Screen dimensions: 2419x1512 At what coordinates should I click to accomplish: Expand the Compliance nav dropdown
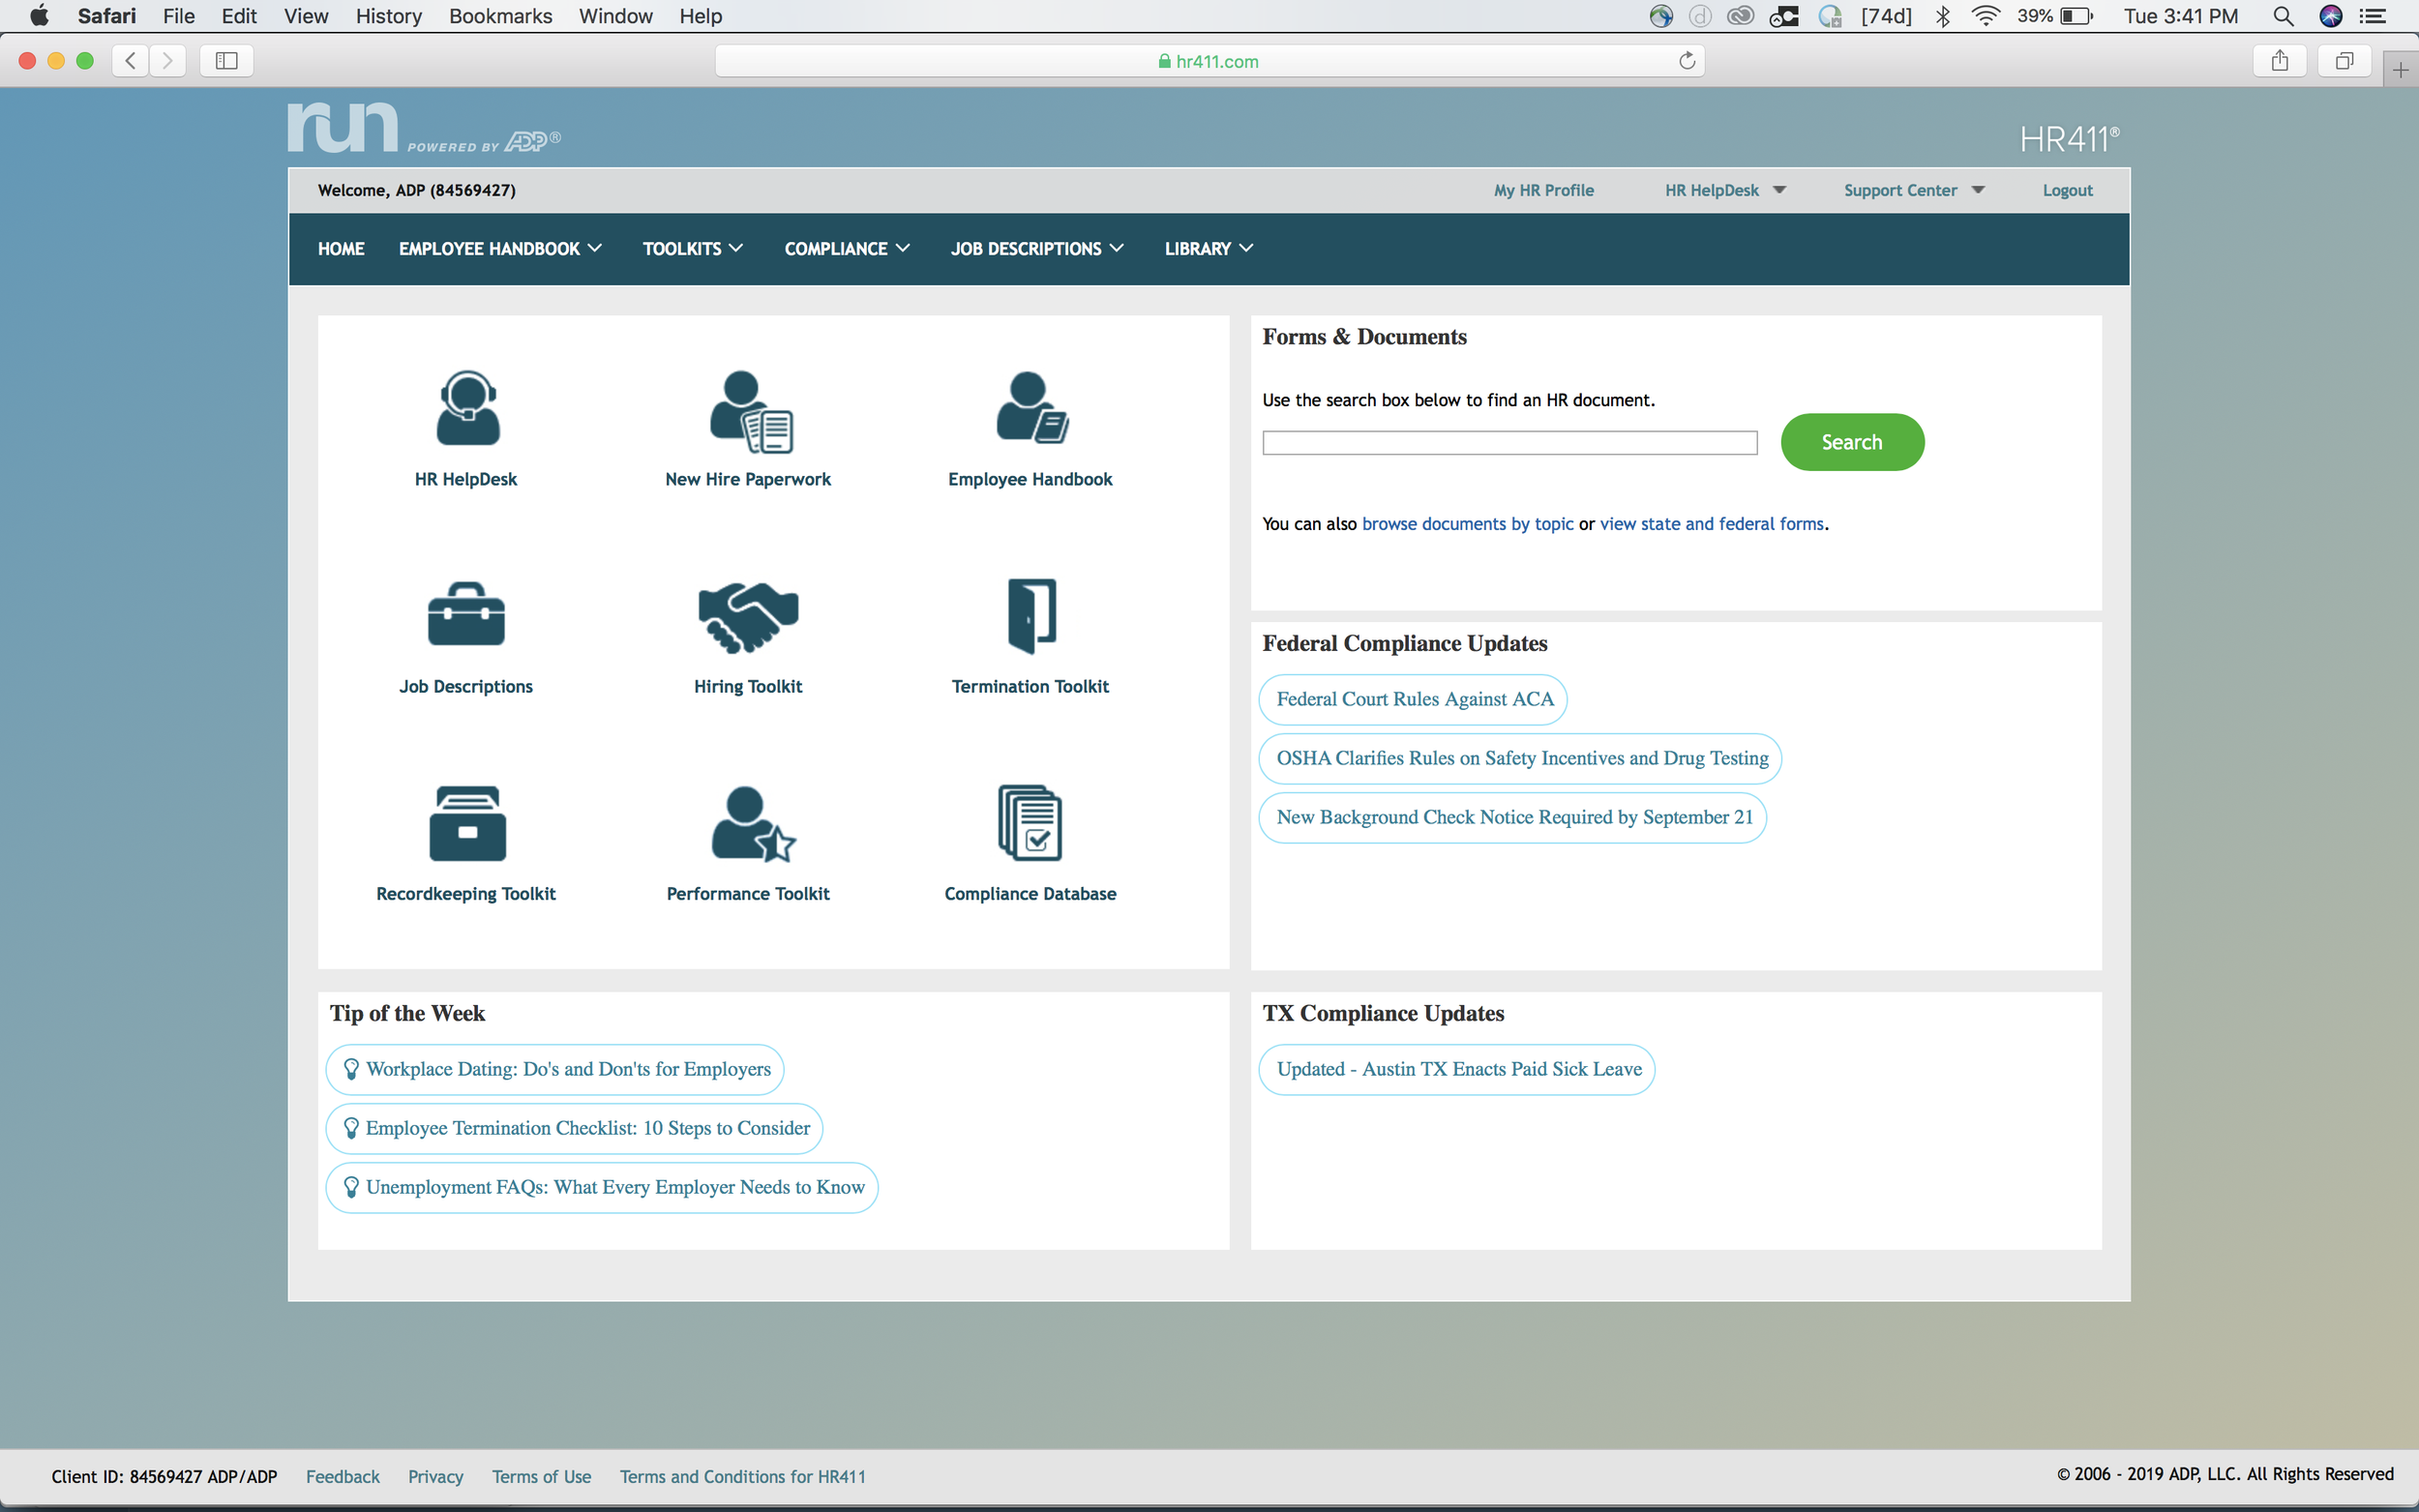pos(847,249)
